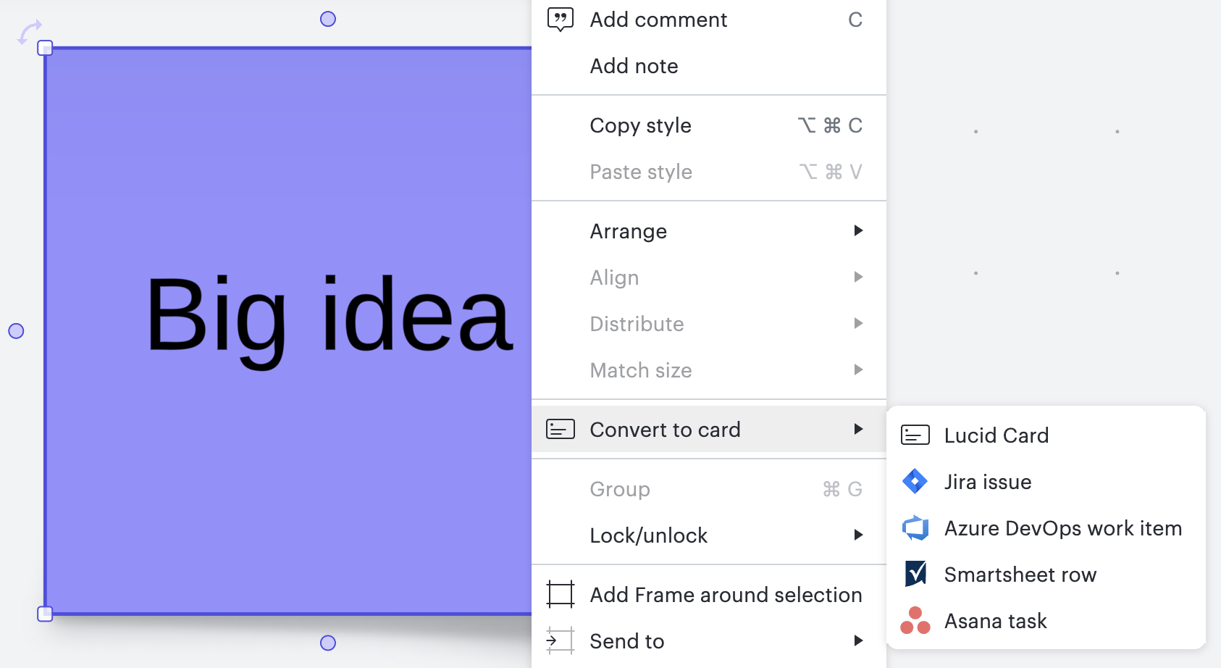Open the Lock/unlock submenu

click(x=858, y=535)
